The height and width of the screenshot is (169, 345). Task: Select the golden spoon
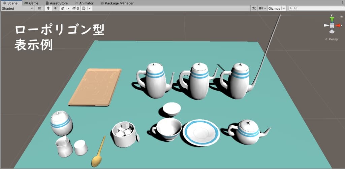(98, 152)
